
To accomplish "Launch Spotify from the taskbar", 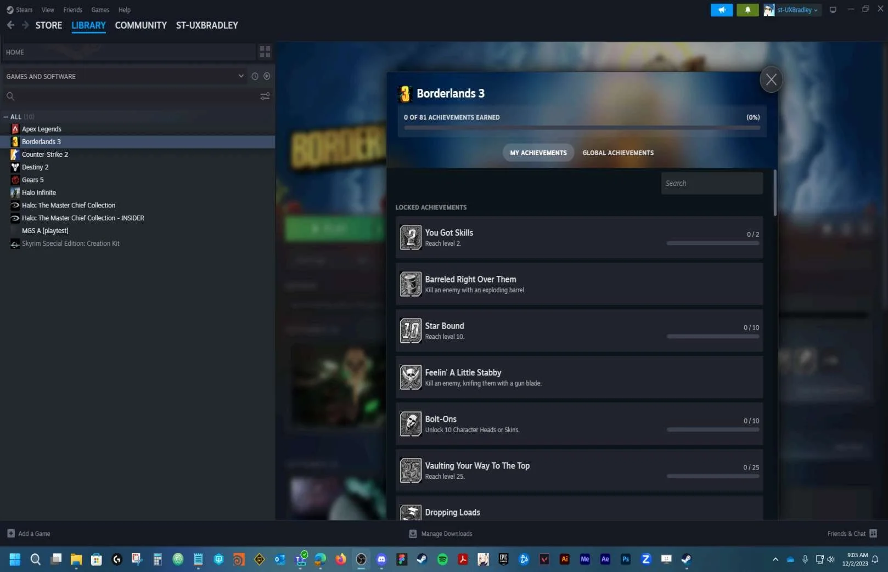I will pos(442,559).
